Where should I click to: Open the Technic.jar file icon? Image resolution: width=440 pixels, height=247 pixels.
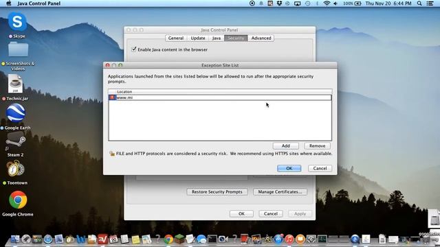point(15,84)
